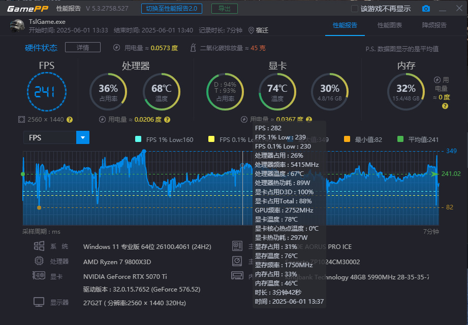The image size is (468, 325).
Task: Click the camera screenshot icon
Action: (426, 9)
